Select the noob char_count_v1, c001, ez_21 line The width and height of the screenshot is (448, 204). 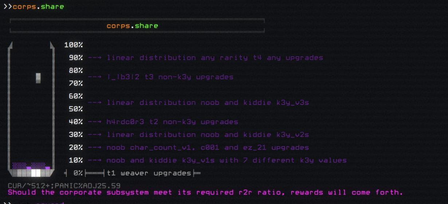coord(208,148)
